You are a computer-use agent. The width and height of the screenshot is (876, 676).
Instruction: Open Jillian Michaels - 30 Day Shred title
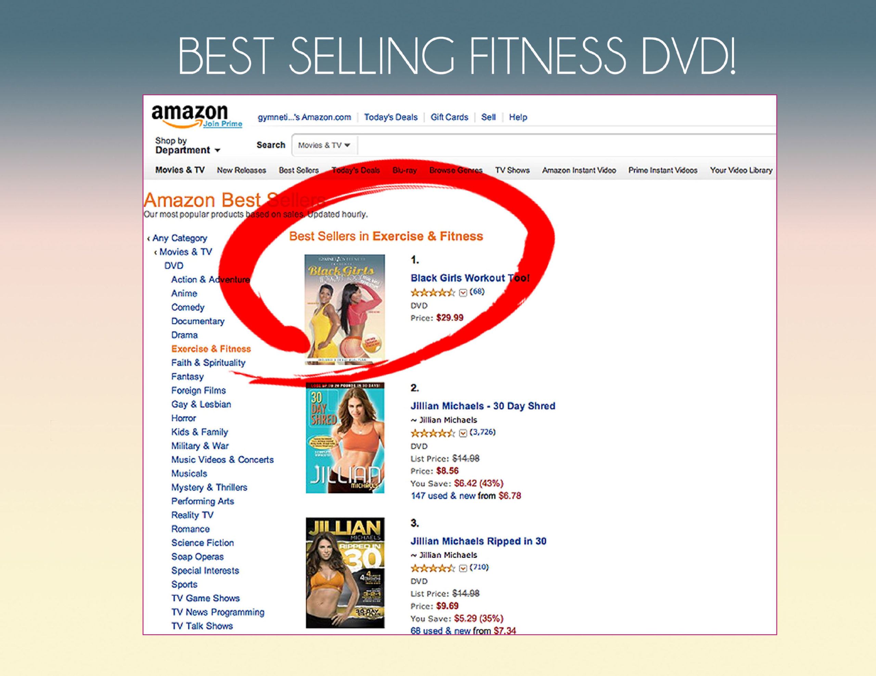click(483, 406)
